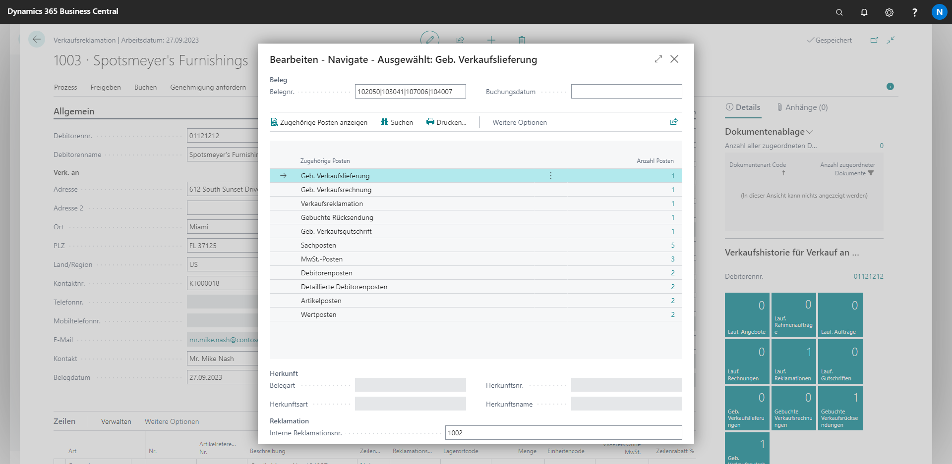Click the blue info indicator icon
This screenshot has width=952, height=464.
(x=890, y=87)
